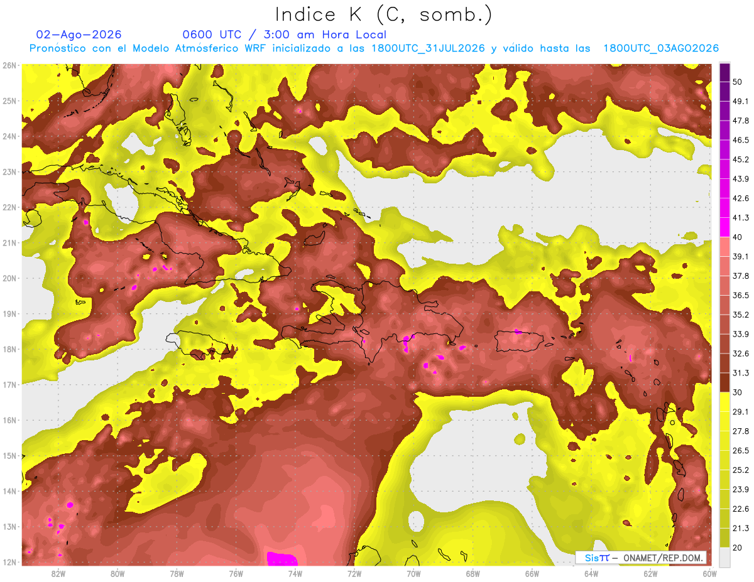This screenshot has width=754, height=582.
Task: Pick the yellow color bar segment between 29.1 and 30
Action: click(724, 402)
